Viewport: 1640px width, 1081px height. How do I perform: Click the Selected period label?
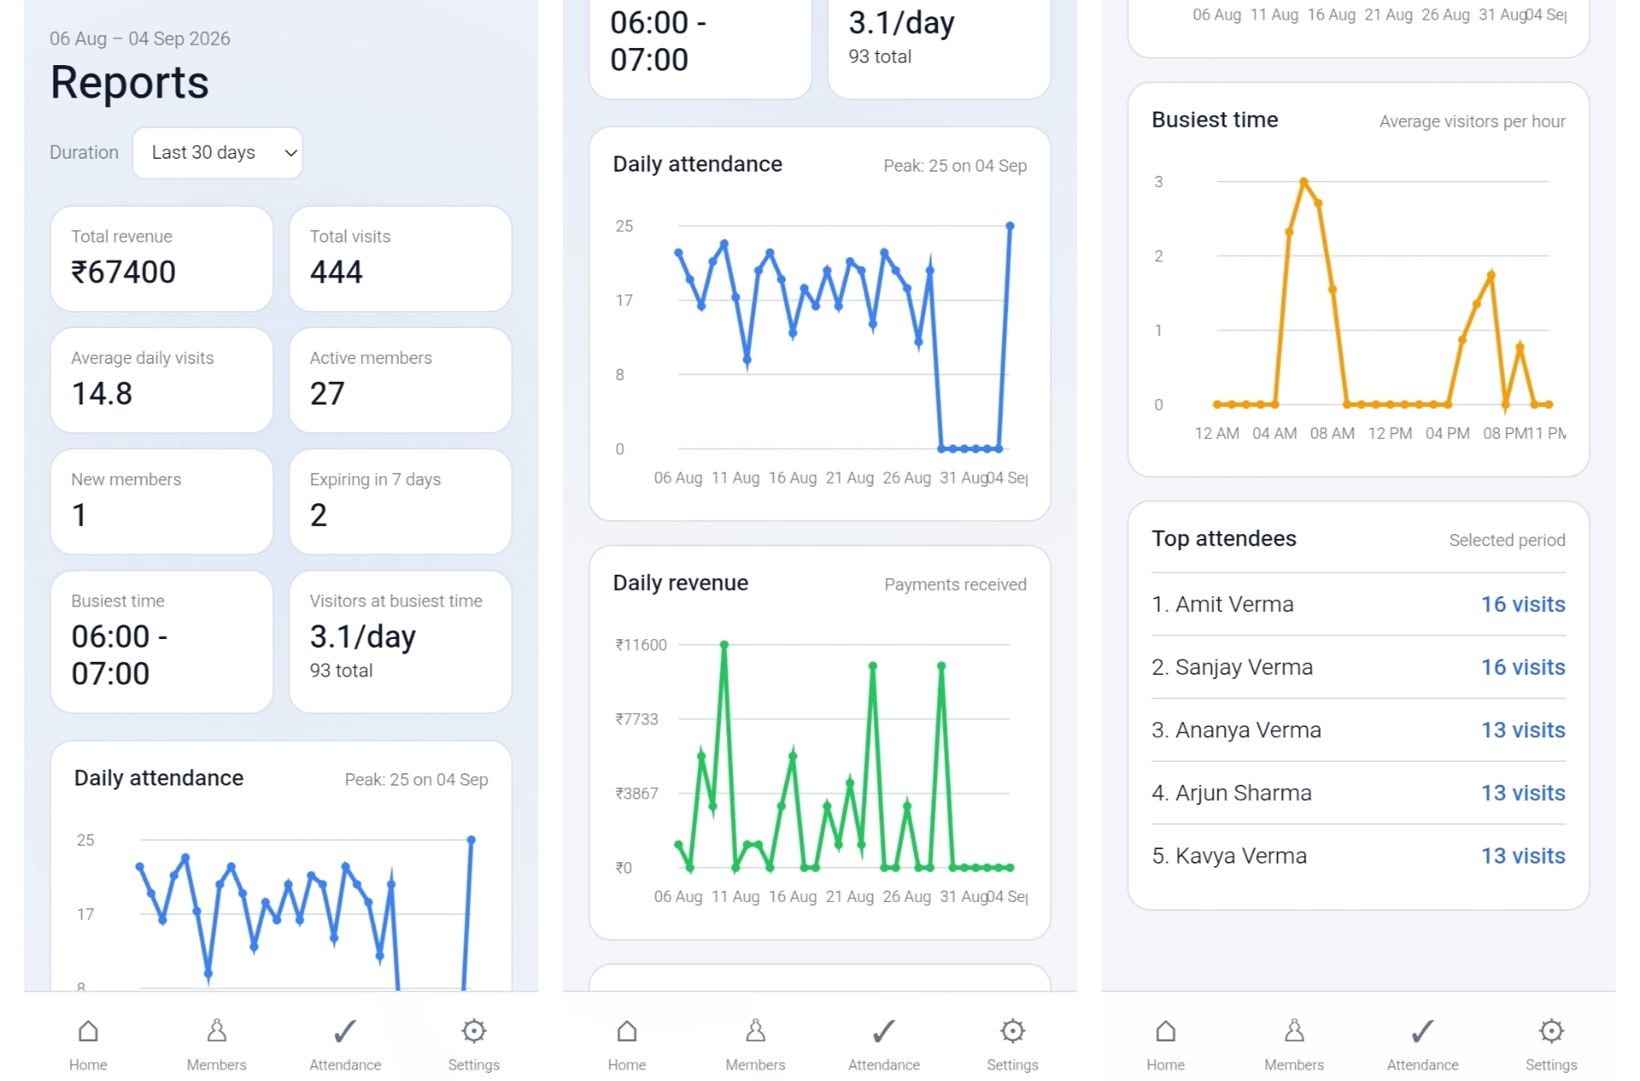point(1507,540)
